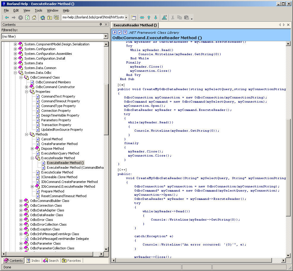This screenshot has width=293, height=271.
Task: Click the Paste clipboard icon
Action: pyautogui.click(x=186, y=17)
